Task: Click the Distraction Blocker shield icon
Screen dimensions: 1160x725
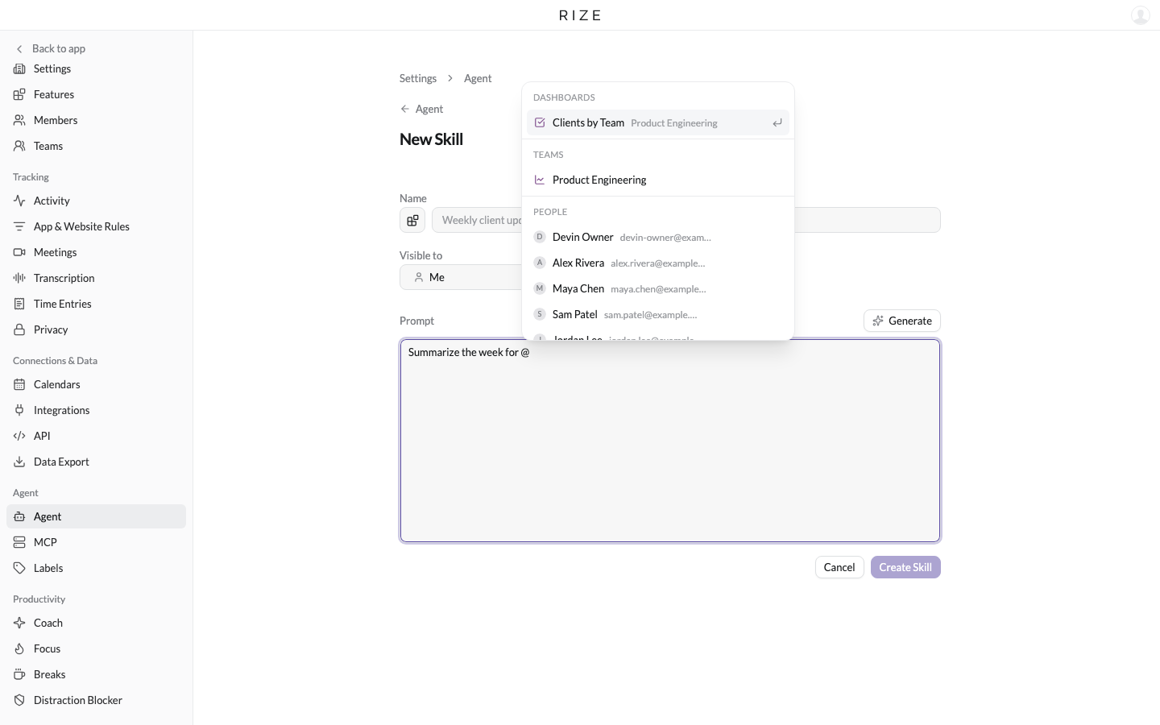Action: pos(19,700)
